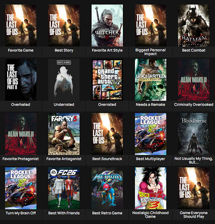Select The Last of Us cover under Favorite Game
The image size is (215, 224).
(21, 26)
